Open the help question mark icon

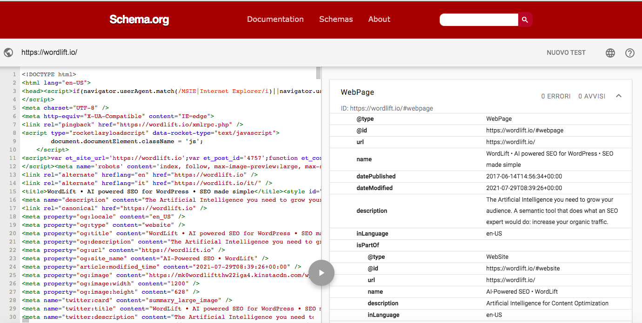(x=630, y=53)
